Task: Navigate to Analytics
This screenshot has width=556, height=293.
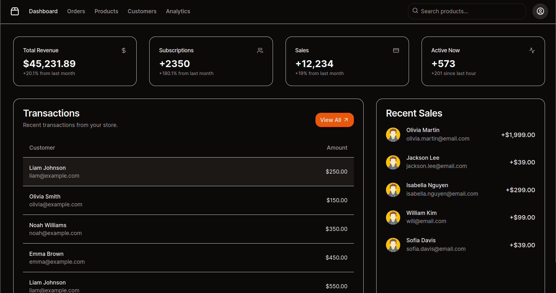Action: [178, 11]
